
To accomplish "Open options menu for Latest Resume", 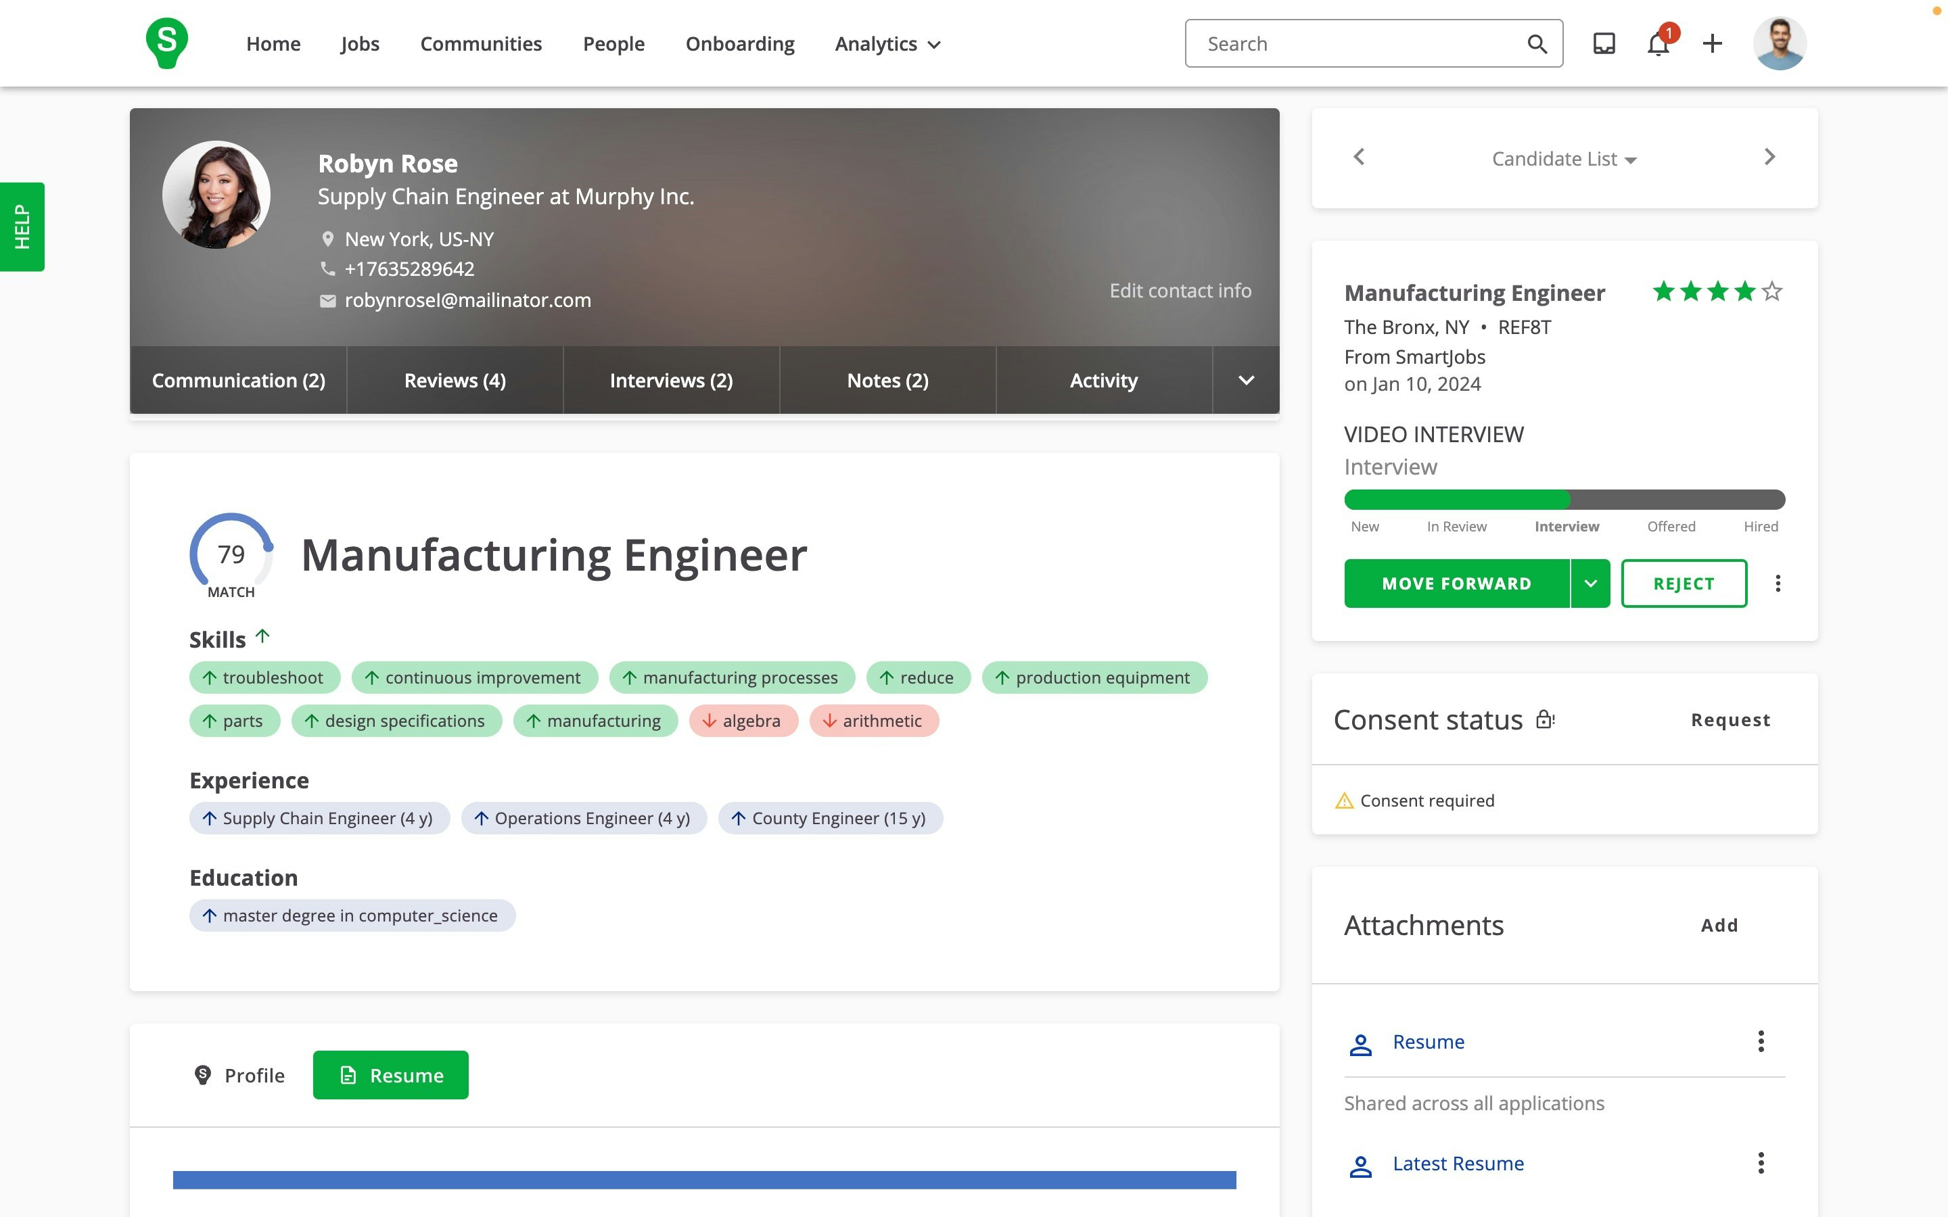I will coord(1761,1163).
